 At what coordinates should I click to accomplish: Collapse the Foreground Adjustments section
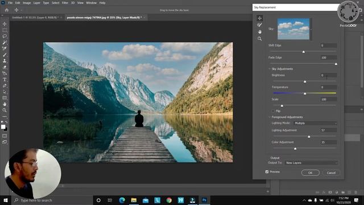[x=270, y=117]
